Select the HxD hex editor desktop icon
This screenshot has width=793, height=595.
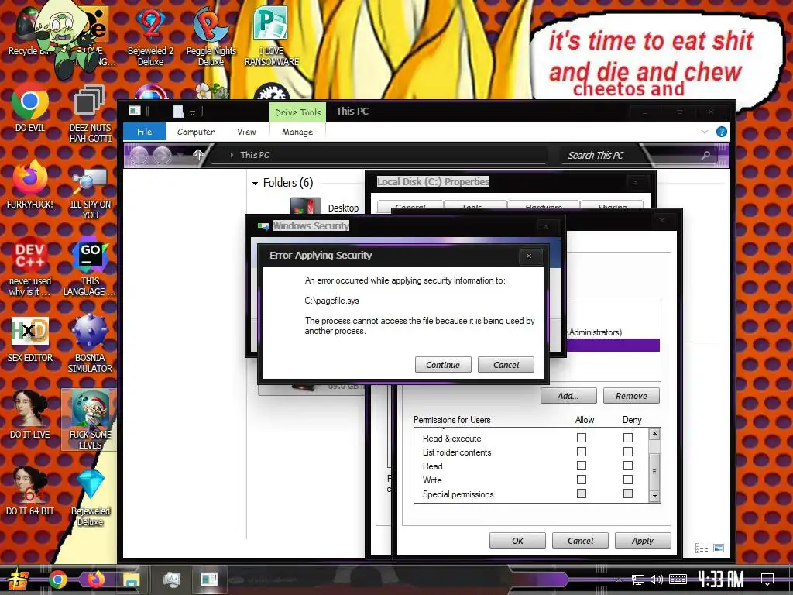(x=30, y=339)
